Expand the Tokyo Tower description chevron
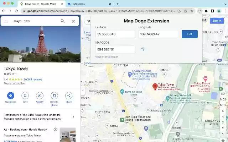The image size is (228, 142). (x=73, y=117)
